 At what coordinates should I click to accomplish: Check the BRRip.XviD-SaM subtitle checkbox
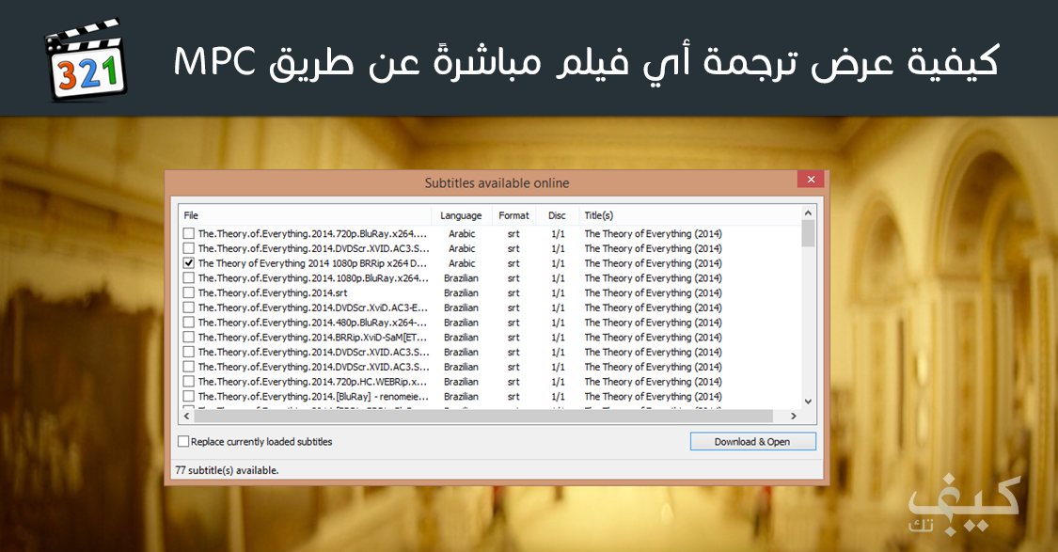[x=189, y=338]
